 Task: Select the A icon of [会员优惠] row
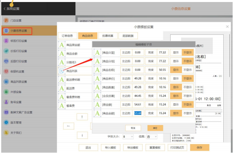97,96
